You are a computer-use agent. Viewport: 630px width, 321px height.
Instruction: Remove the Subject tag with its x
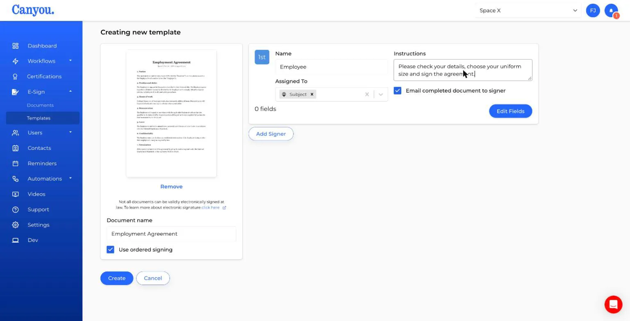(312, 94)
